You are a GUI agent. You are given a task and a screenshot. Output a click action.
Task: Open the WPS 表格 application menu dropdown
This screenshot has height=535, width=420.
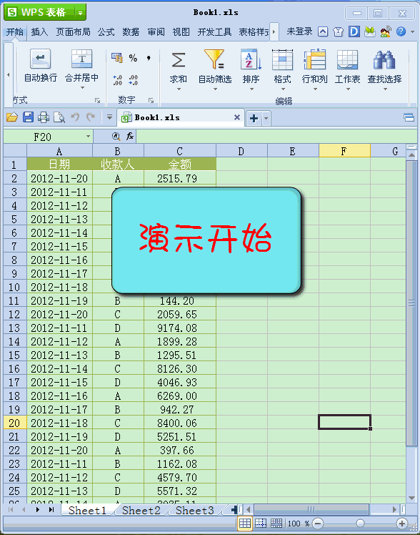(x=81, y=13)
